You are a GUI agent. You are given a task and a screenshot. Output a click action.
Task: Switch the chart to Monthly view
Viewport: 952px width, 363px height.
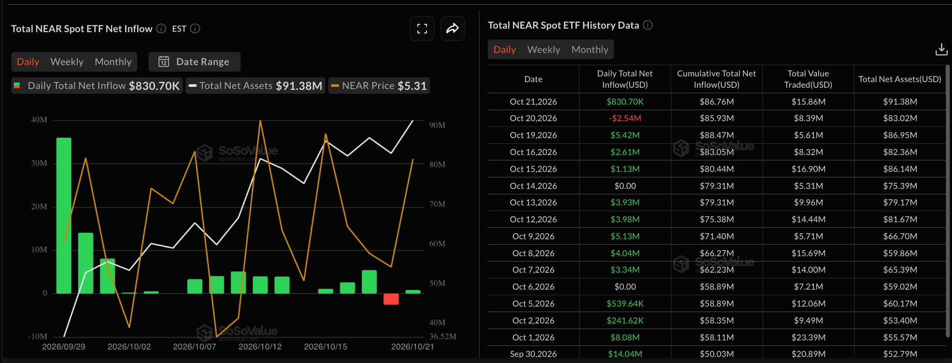coord(113,62)
